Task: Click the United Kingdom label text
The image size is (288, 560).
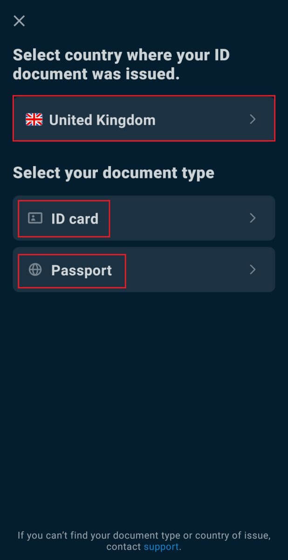Action: (102, 119)
